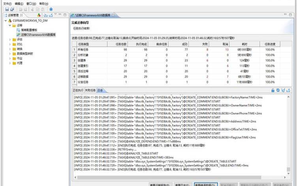Click the scroll lock icon above the log
Image resolution: width=297 pixels, height=186 pixels.
click(273, 90)
